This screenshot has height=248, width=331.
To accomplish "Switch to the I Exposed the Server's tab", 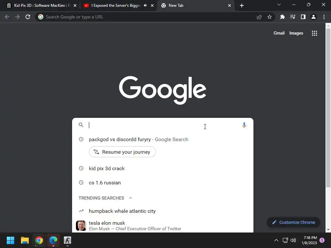I will coord(118,5).
